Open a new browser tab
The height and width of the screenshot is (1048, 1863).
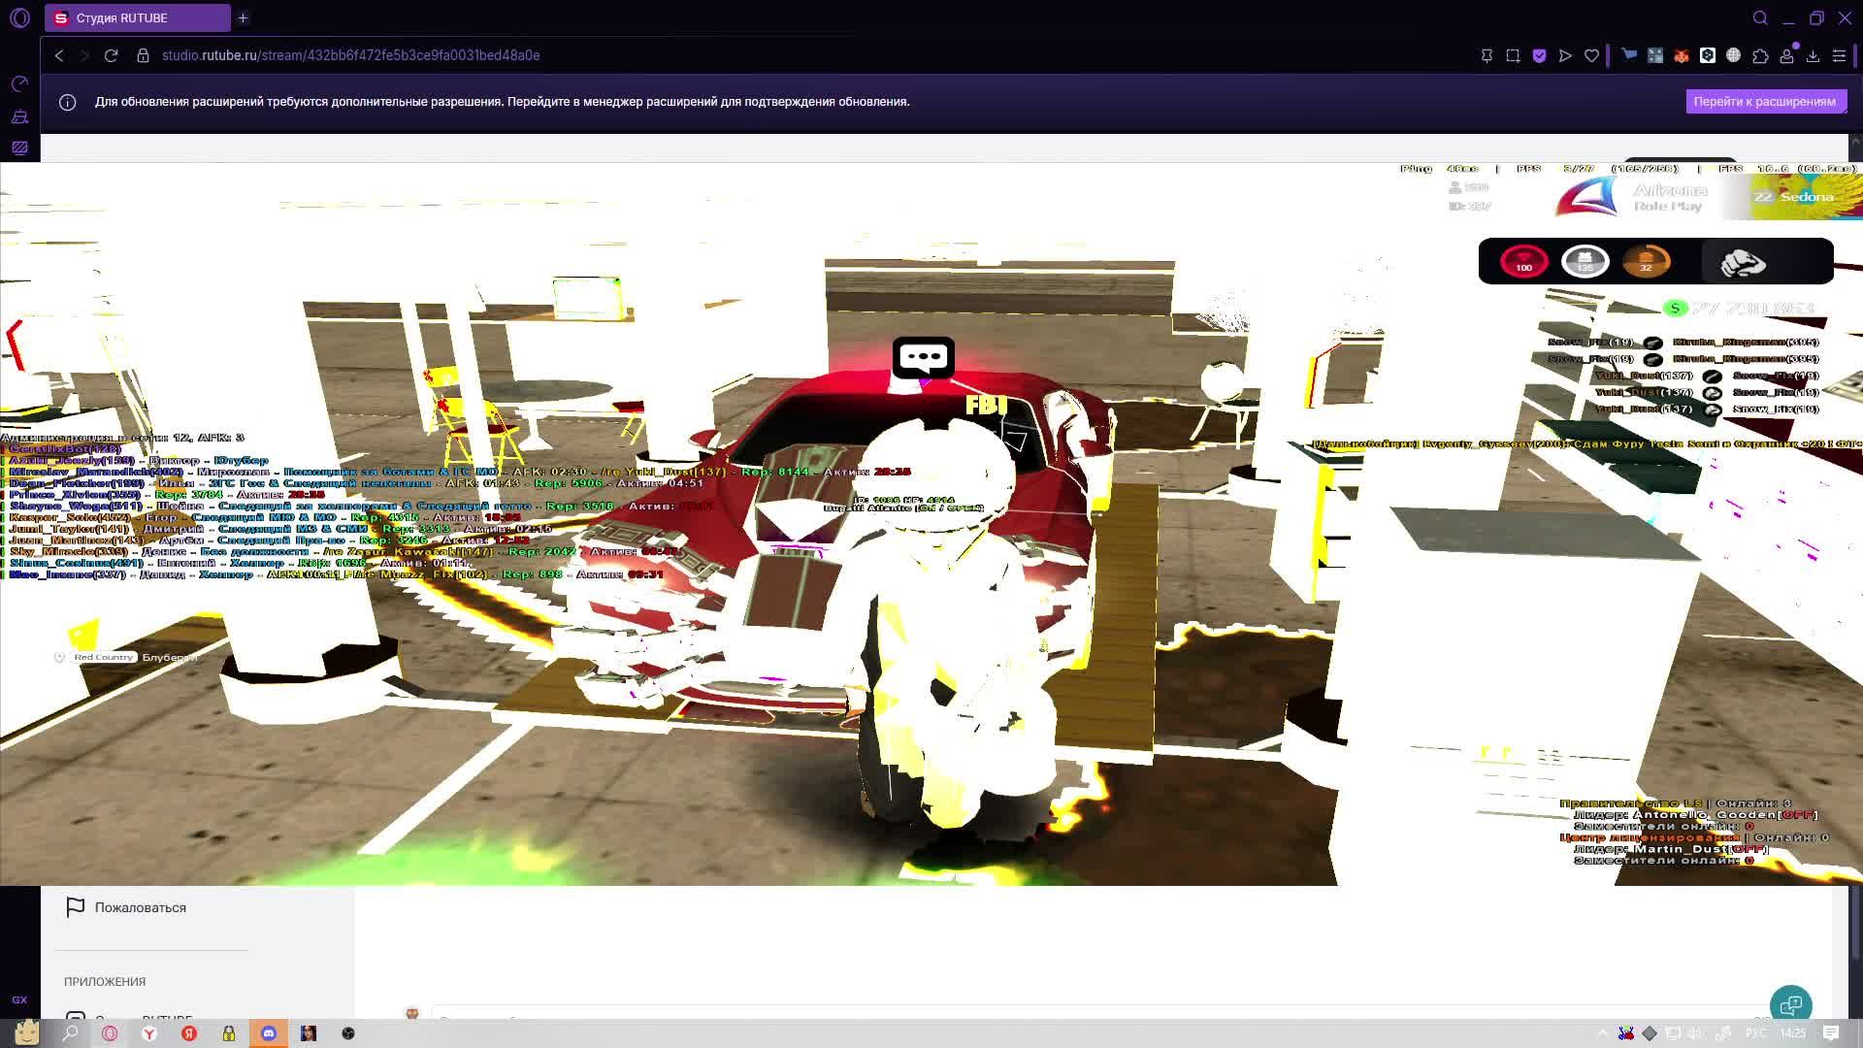[244, 17]
